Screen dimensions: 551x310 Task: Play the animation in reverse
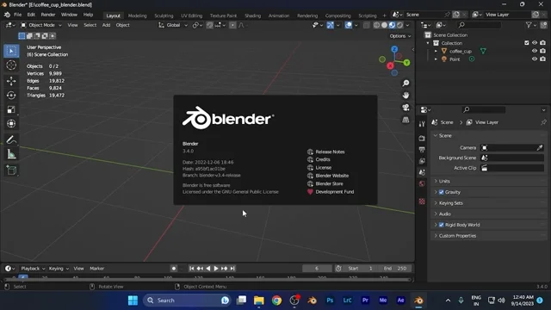click(208, 269)
